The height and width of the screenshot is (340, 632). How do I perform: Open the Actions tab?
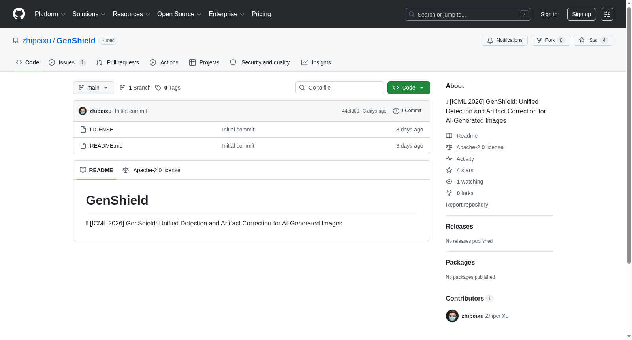click(164, 62)
